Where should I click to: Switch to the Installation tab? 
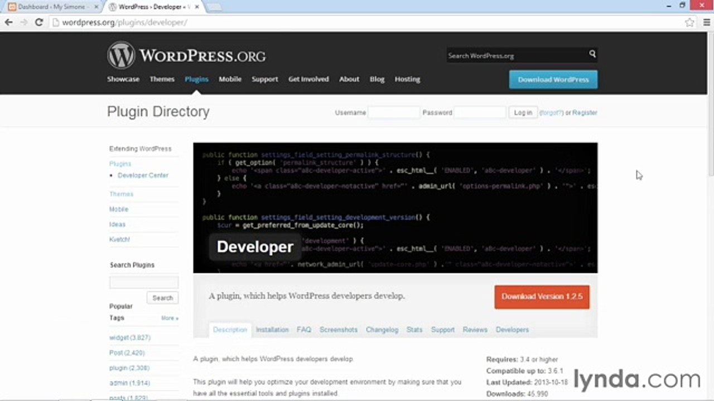pyautogui.click(x=272, y=330)
